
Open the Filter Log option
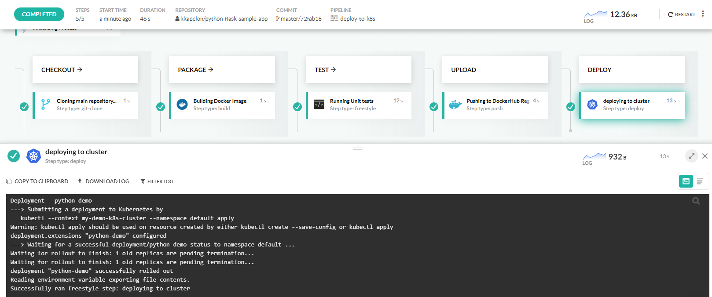(x=157, y=181)
